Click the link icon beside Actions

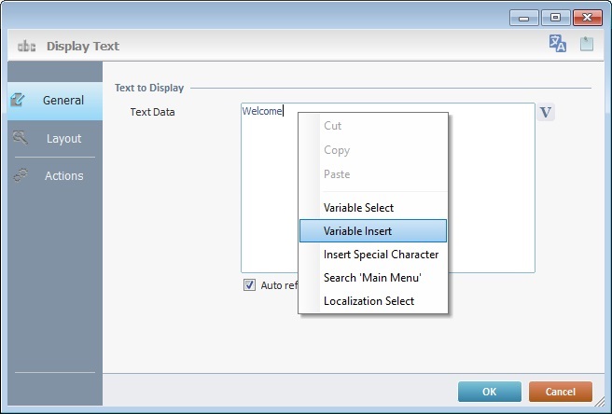click(x=20, y=175)
